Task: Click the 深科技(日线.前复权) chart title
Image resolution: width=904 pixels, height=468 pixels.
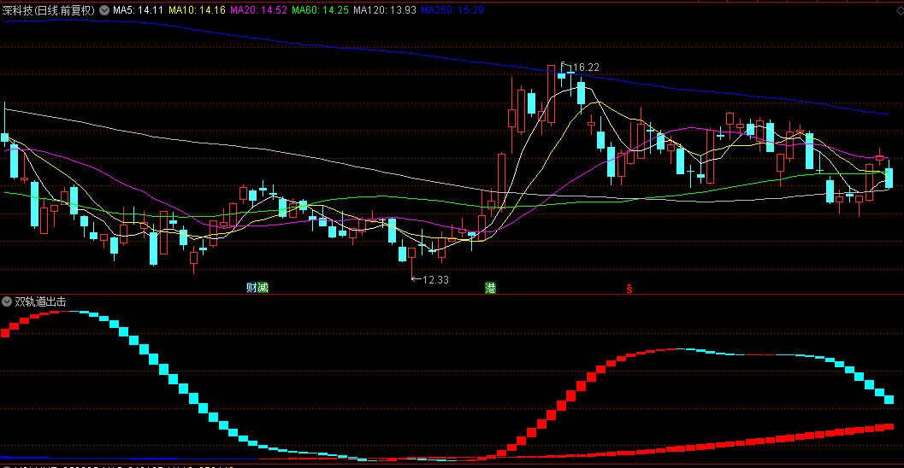Action: 49,9
